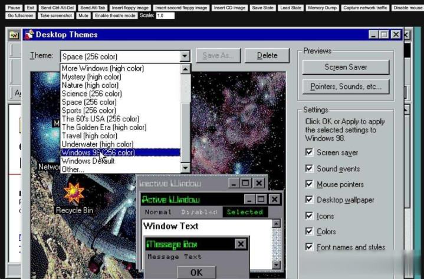
Task: Toggle the Sound events checkbox
Action: [x=309, y=168]
